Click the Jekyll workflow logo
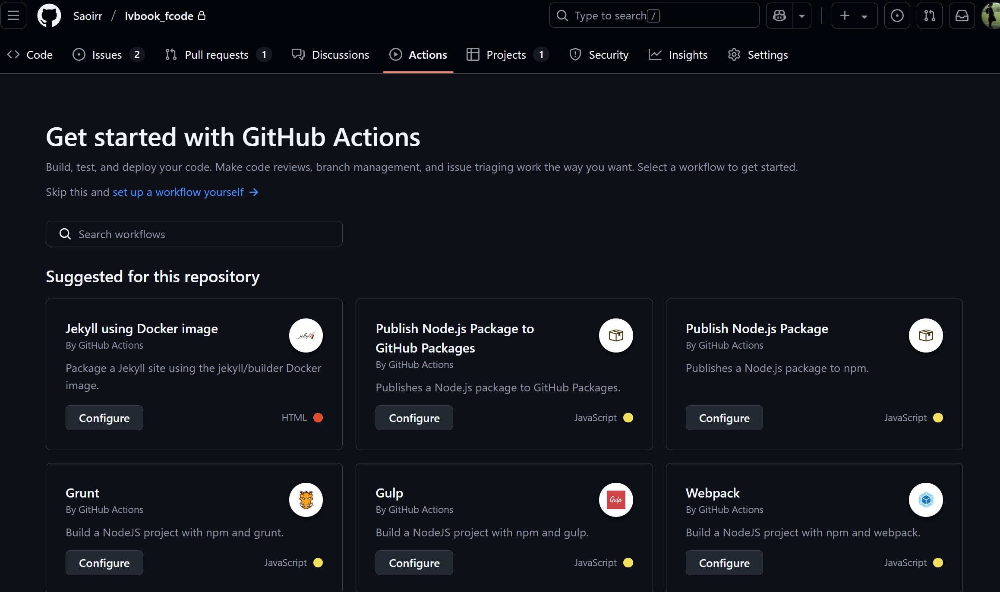This screenshot has width=1000, height=592. point(306,335)
